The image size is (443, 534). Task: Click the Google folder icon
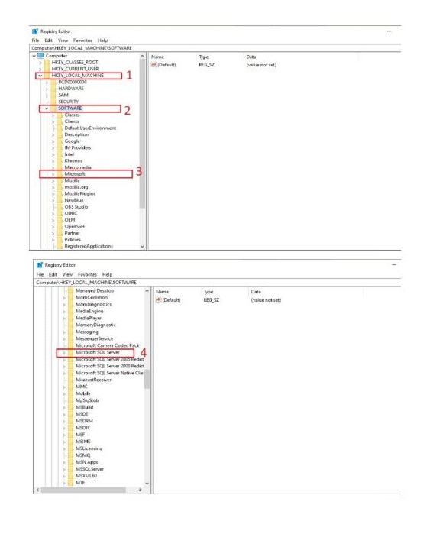60,141
